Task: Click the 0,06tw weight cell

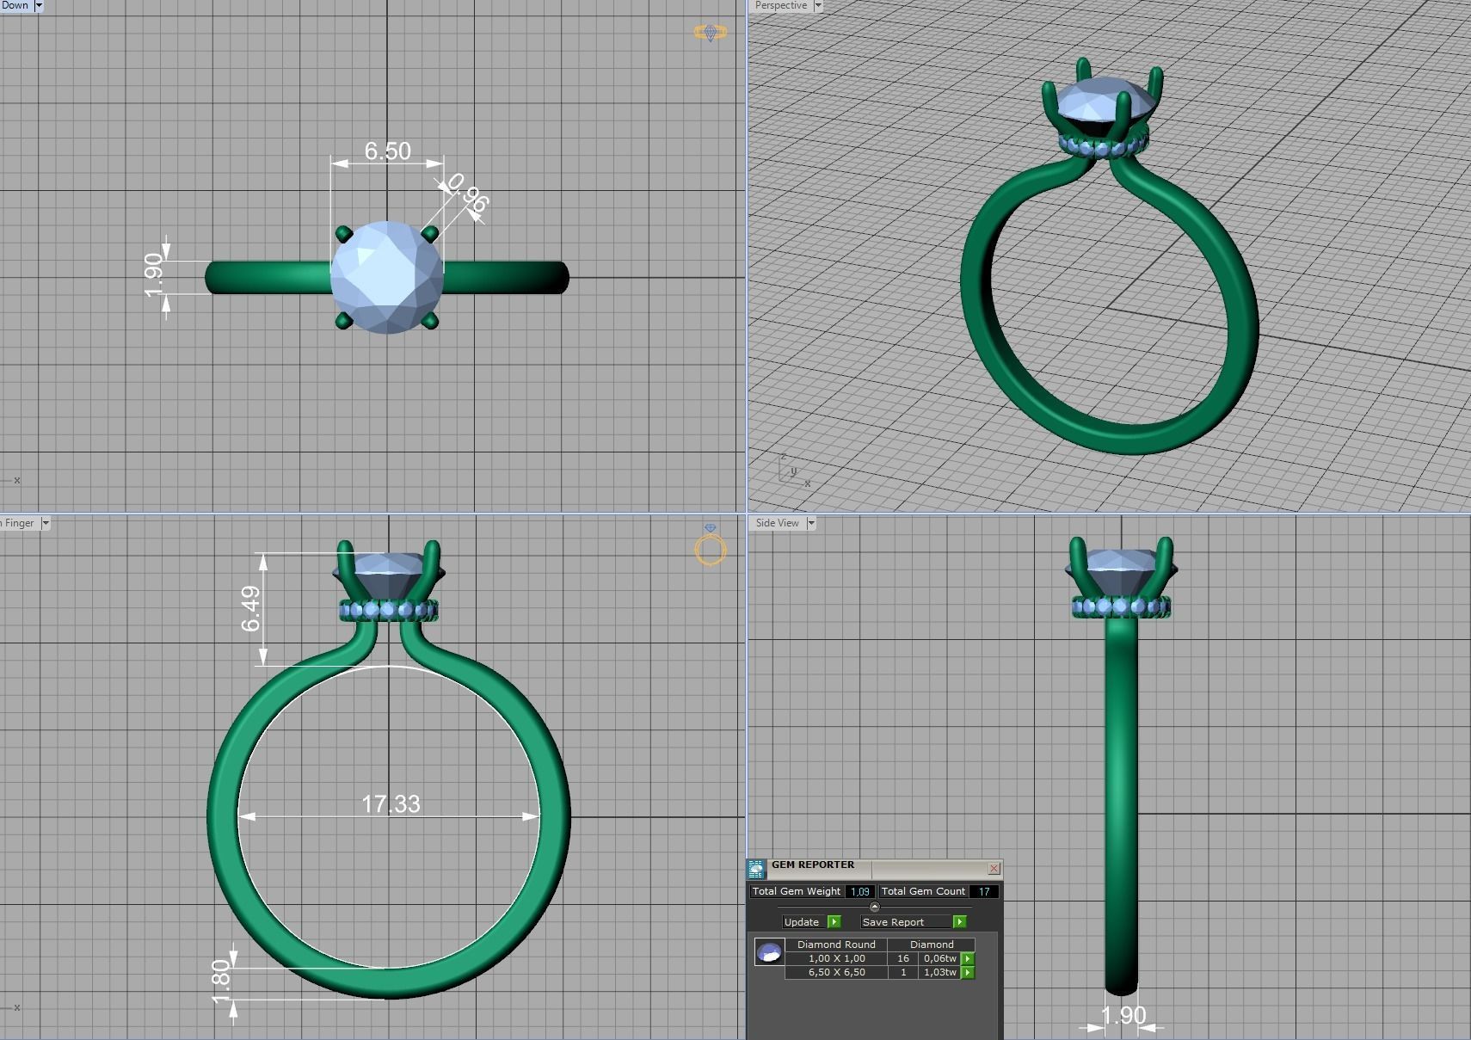Action: (x=940, y=958)
